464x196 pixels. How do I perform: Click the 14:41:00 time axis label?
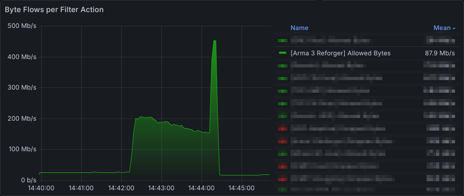click(81, 188)
